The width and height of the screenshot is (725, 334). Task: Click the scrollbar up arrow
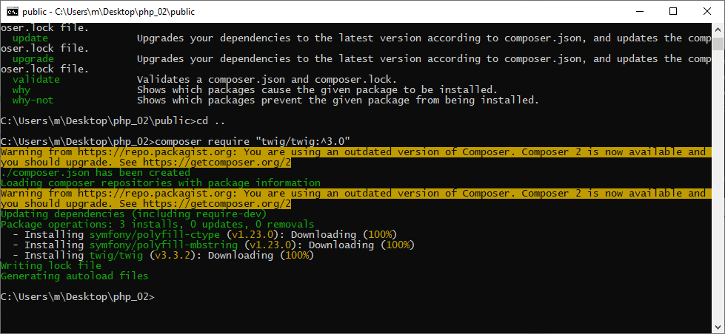[x=718, y=29]
